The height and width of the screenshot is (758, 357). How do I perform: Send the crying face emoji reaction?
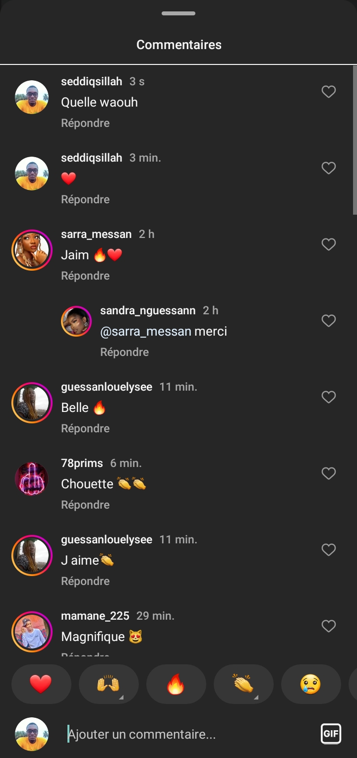[x=310, y=684]
